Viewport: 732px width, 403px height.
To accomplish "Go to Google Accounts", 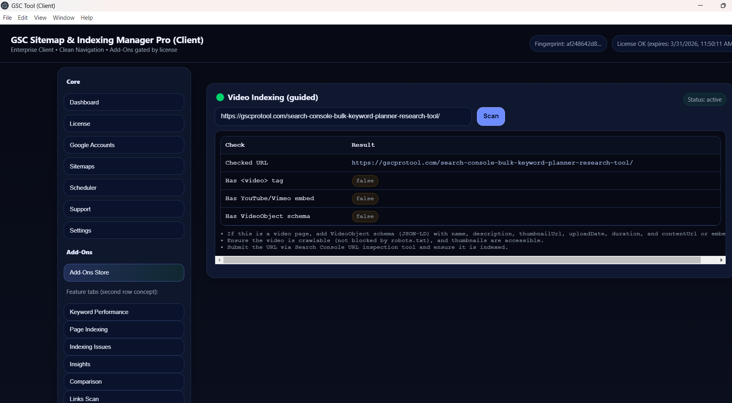I will [x=124, y=145].
